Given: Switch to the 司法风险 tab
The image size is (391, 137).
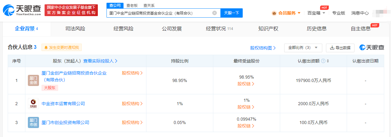Looking at the screenshot, I should (75, 29).
